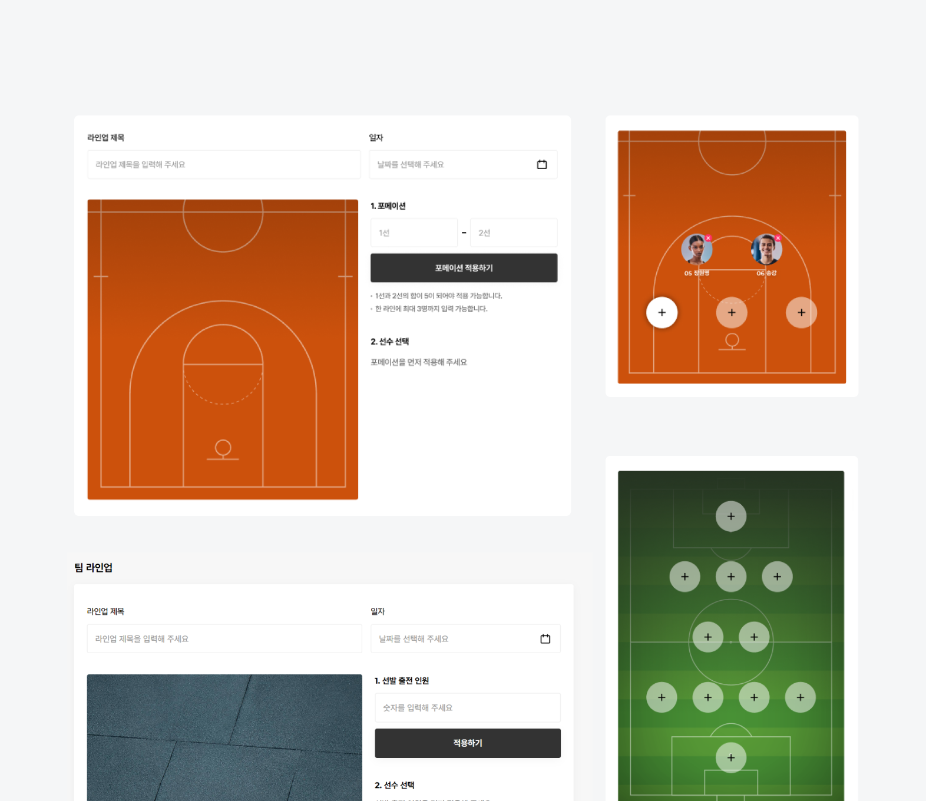Click the 라인업 제목 input under 팀 라인업
Image resolution: width=926 pixels, height=801 pixels.
[224, 639]
